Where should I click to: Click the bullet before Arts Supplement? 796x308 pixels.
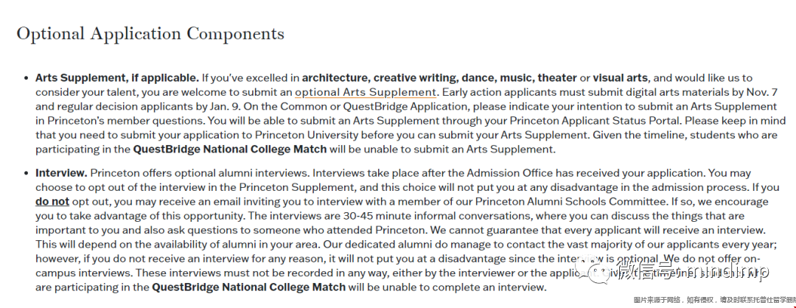(x=26, y=78)
